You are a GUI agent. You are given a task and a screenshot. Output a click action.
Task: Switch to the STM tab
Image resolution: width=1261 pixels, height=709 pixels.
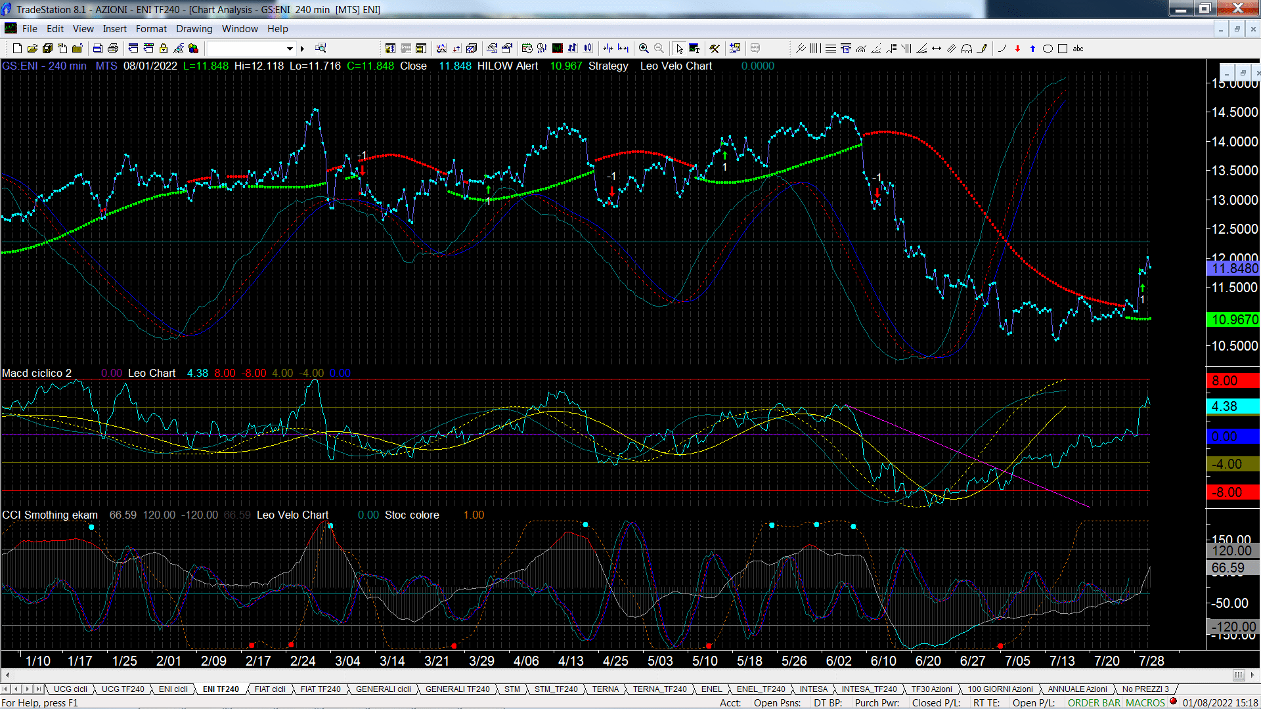tap(512, 689)
